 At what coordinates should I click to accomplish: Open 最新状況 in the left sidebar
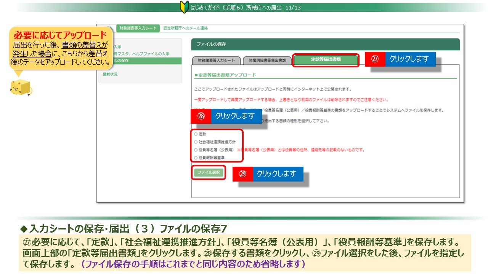110,74
